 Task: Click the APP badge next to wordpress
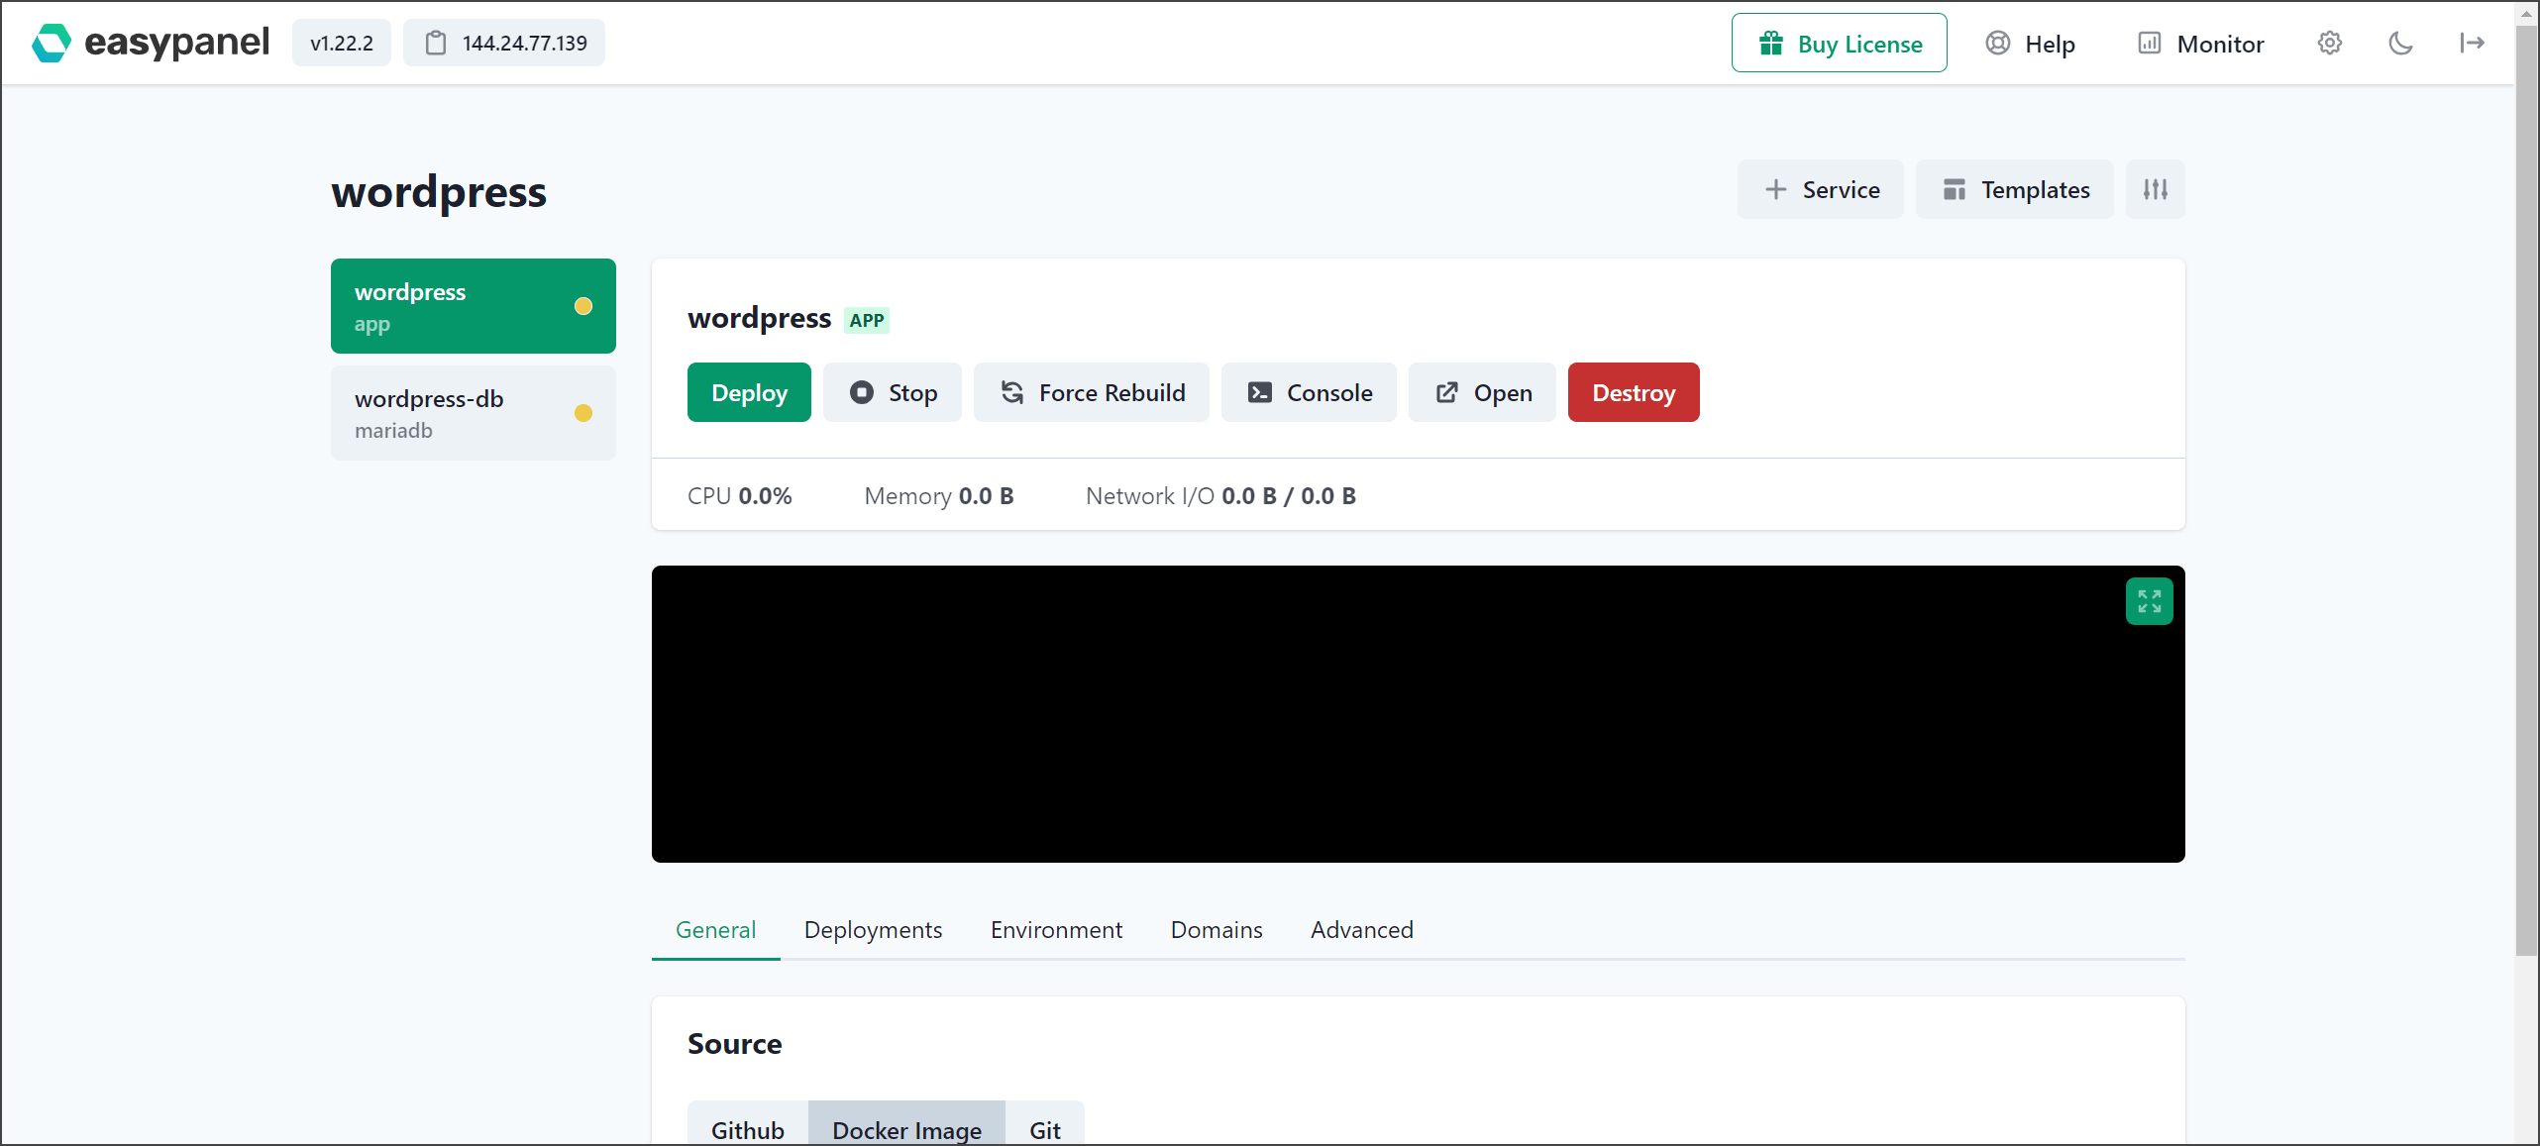[867, 320]
